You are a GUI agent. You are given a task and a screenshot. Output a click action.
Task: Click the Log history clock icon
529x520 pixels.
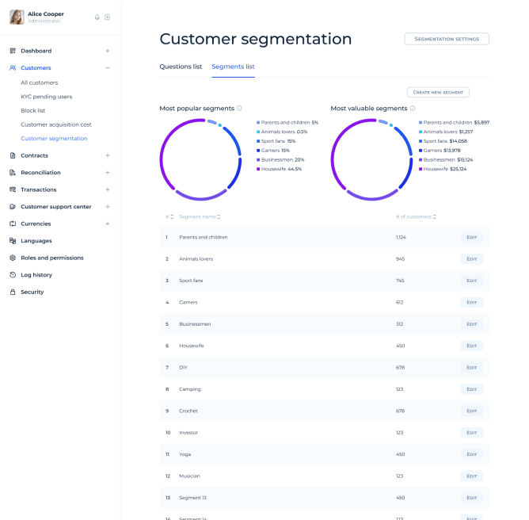[13, 275]
